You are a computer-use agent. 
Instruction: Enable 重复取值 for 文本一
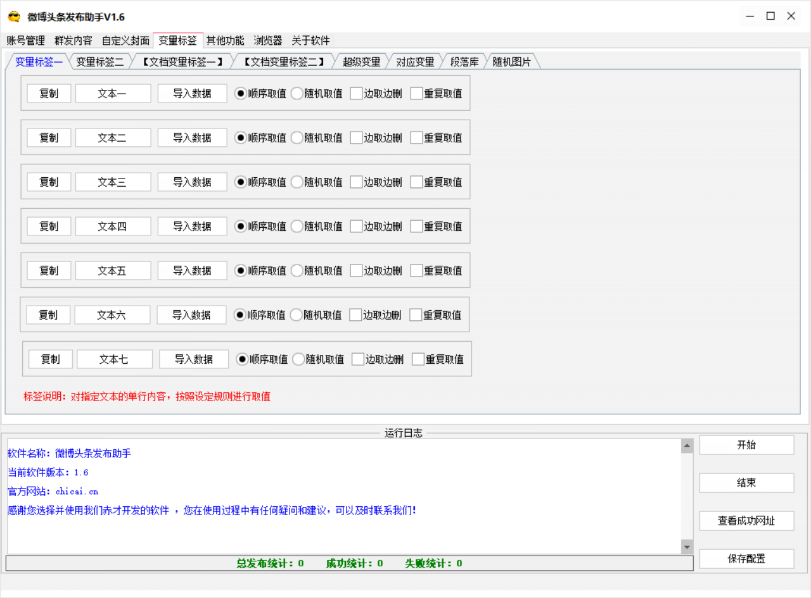436,93
